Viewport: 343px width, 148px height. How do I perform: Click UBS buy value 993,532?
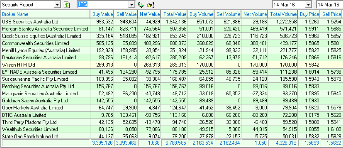coord(104,22)
